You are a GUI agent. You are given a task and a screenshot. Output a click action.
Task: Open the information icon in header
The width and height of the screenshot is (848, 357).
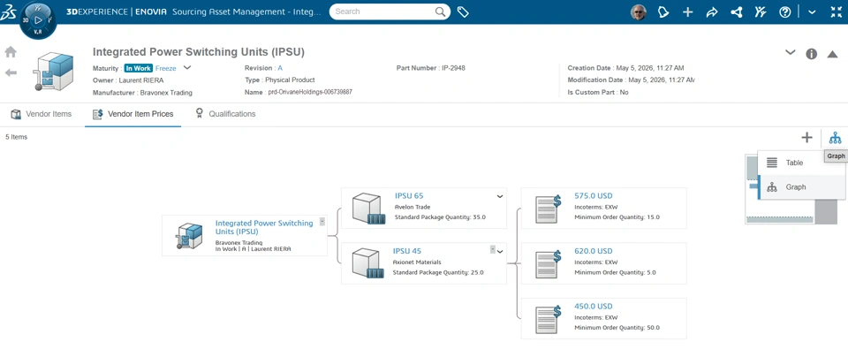pos(811,54)
